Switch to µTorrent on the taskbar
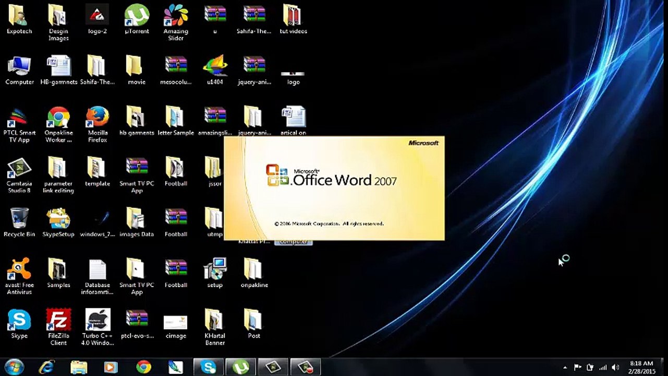 (241, 367)
